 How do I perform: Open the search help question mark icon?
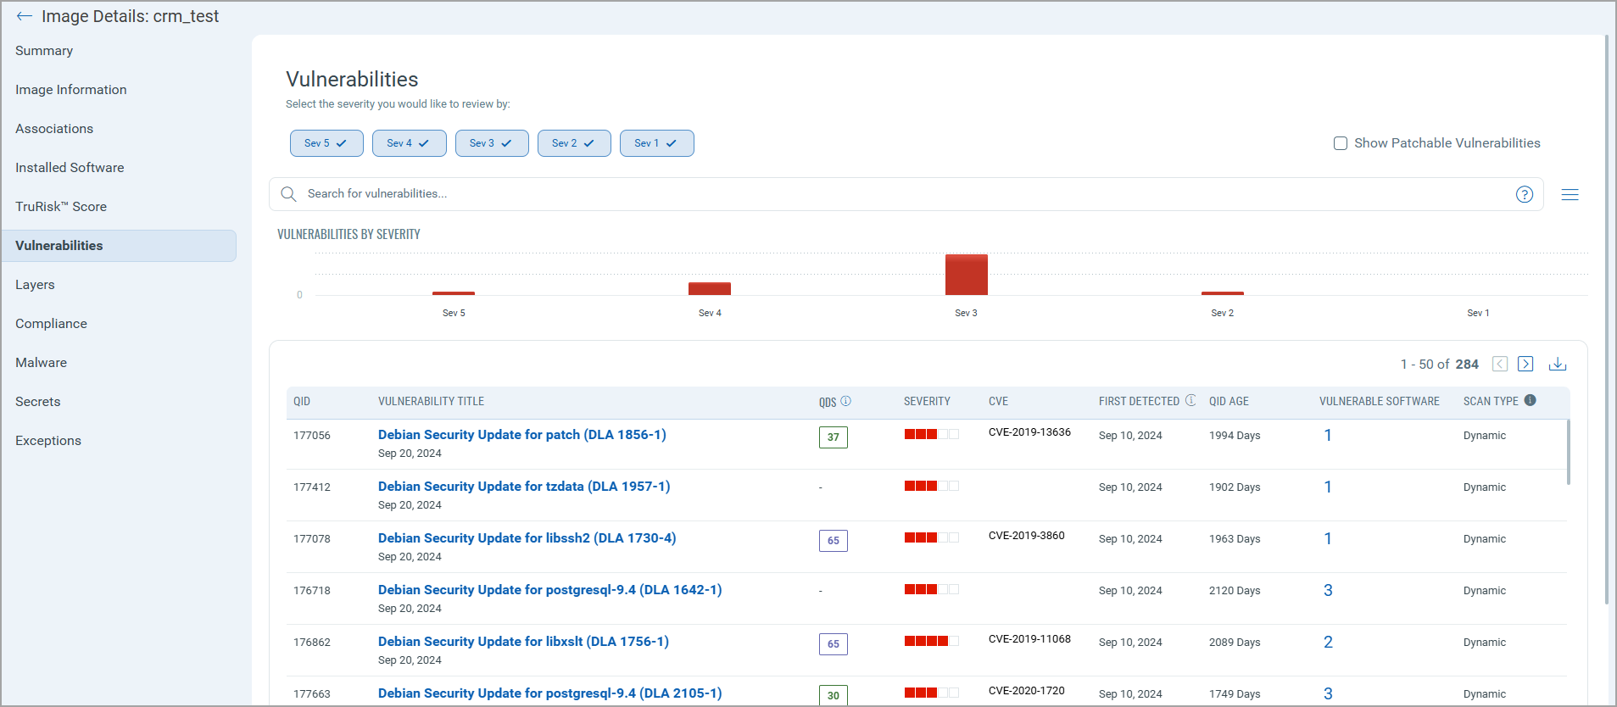click(x=1524, y=194)
